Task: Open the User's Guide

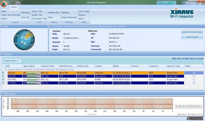Action: click(84, 11)
